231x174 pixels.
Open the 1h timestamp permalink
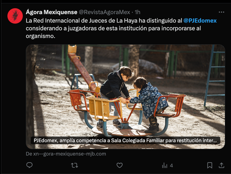click(x=138, y=12)
